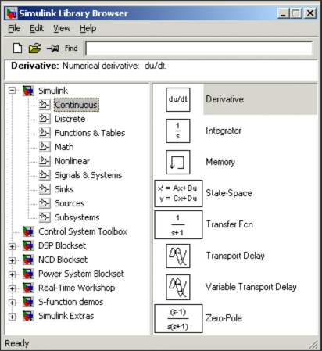
Task: Click the Find search text field
Action: (199, 48)
